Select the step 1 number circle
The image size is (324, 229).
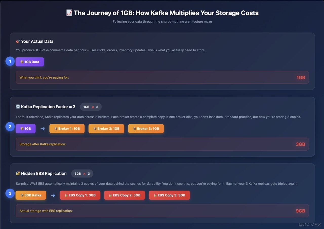pos(10,61)
